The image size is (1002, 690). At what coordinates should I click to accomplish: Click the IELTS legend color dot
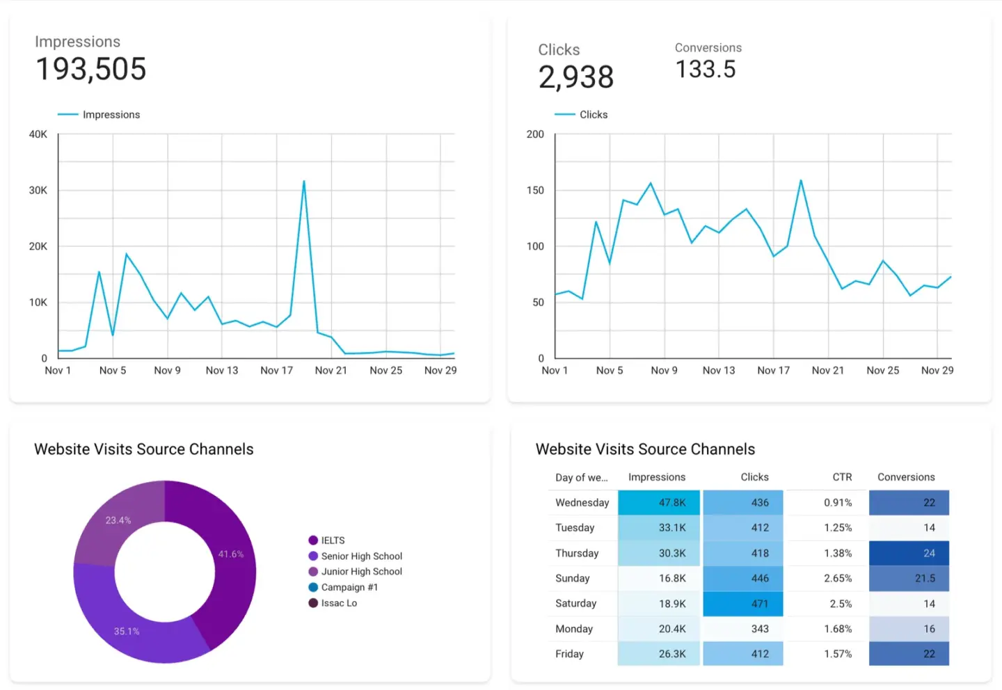313,540
